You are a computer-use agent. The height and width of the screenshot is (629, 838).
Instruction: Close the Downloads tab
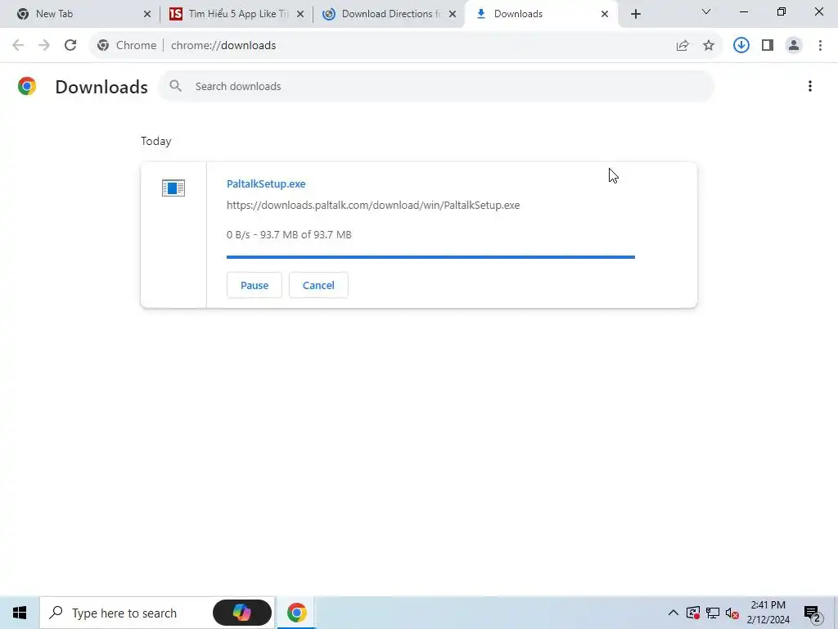tap(605, 15)
